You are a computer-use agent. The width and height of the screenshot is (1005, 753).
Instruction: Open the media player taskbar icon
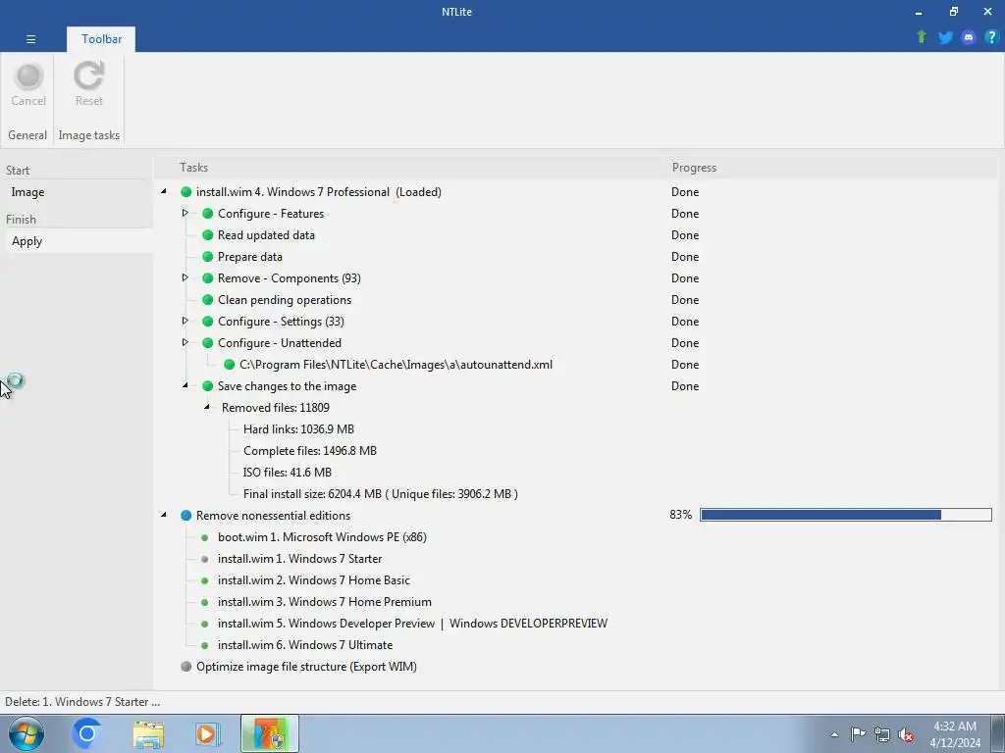pyautogui.click(x=208, y=733)
